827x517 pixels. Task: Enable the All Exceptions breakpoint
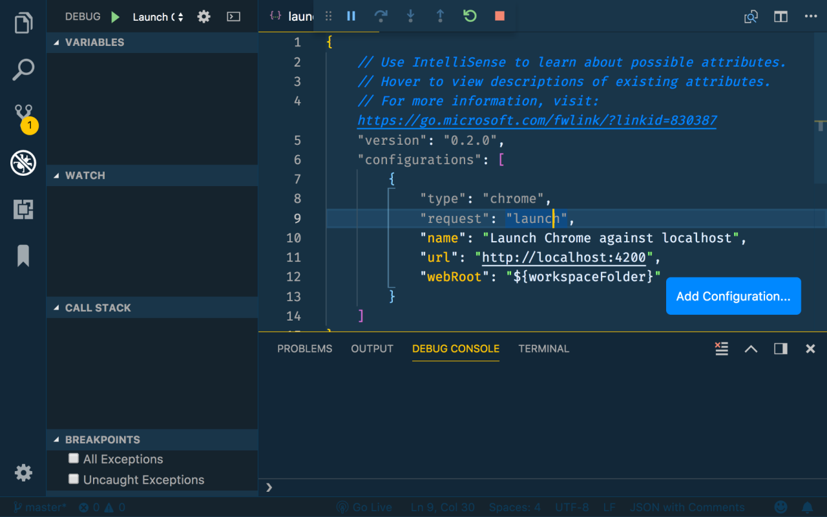[73, 459]
